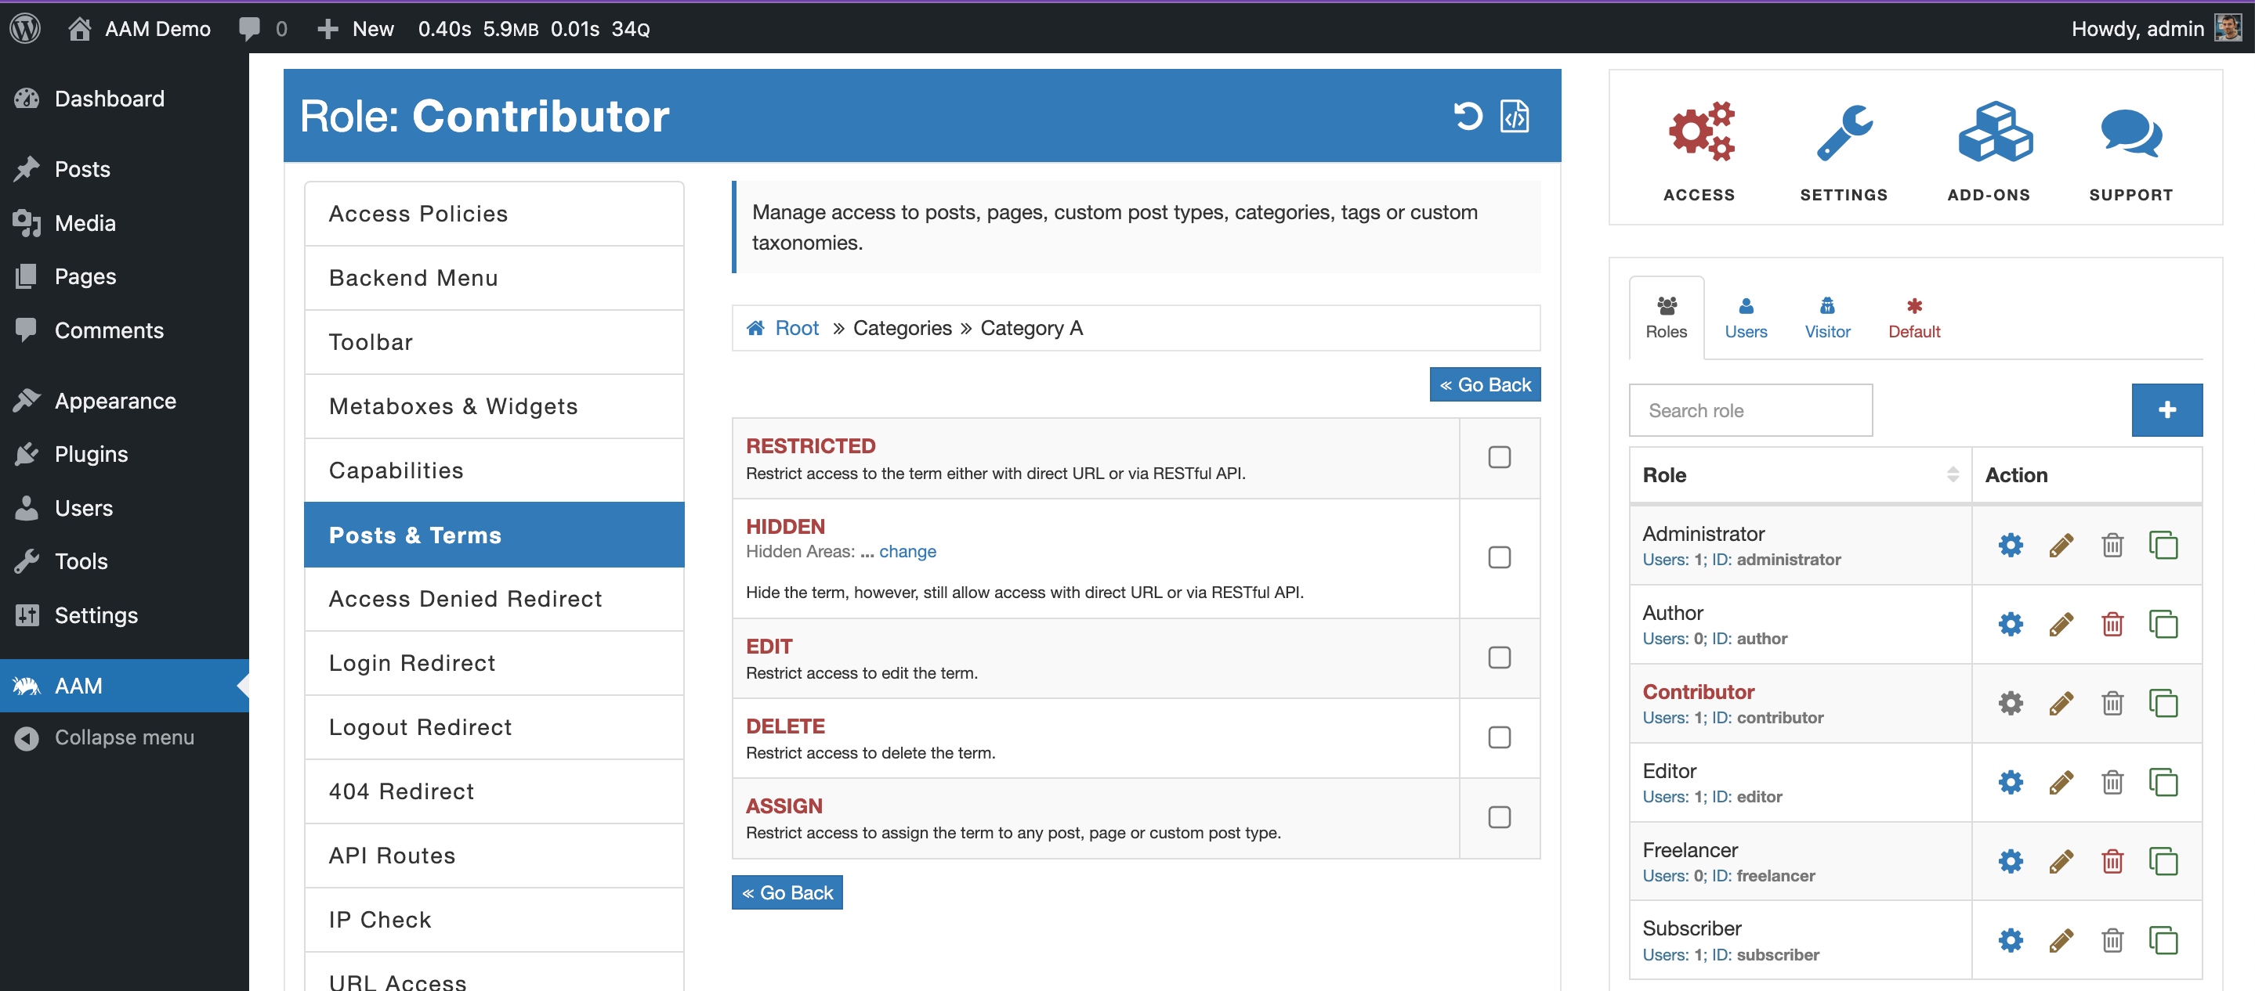Open Media in the sidebar
Image resolution: width=2255 pixels, height=991 pixels.
[125, 223]
